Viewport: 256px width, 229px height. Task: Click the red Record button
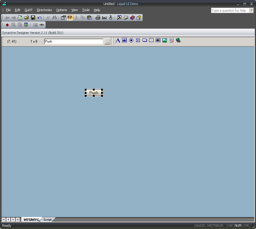[7, 25]
